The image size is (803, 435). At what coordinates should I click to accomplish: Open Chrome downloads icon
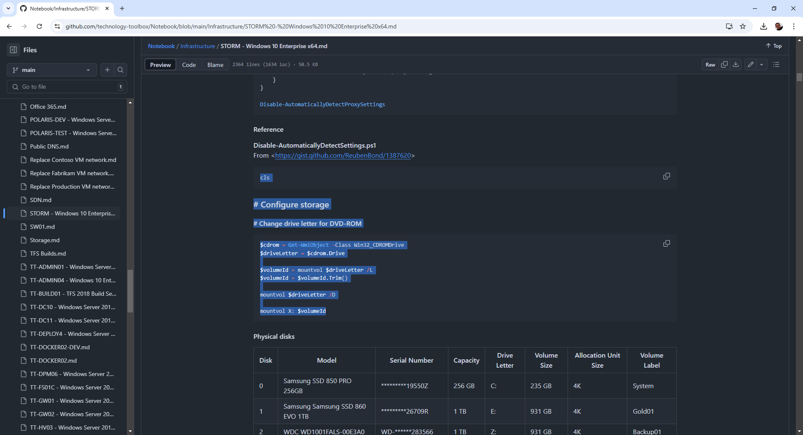click(764, 26)
